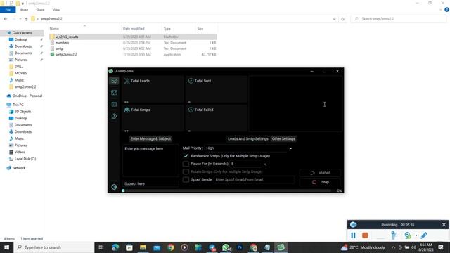450x253 pixels.
Task: Select the smtp2sms application file
Action: 66,54
